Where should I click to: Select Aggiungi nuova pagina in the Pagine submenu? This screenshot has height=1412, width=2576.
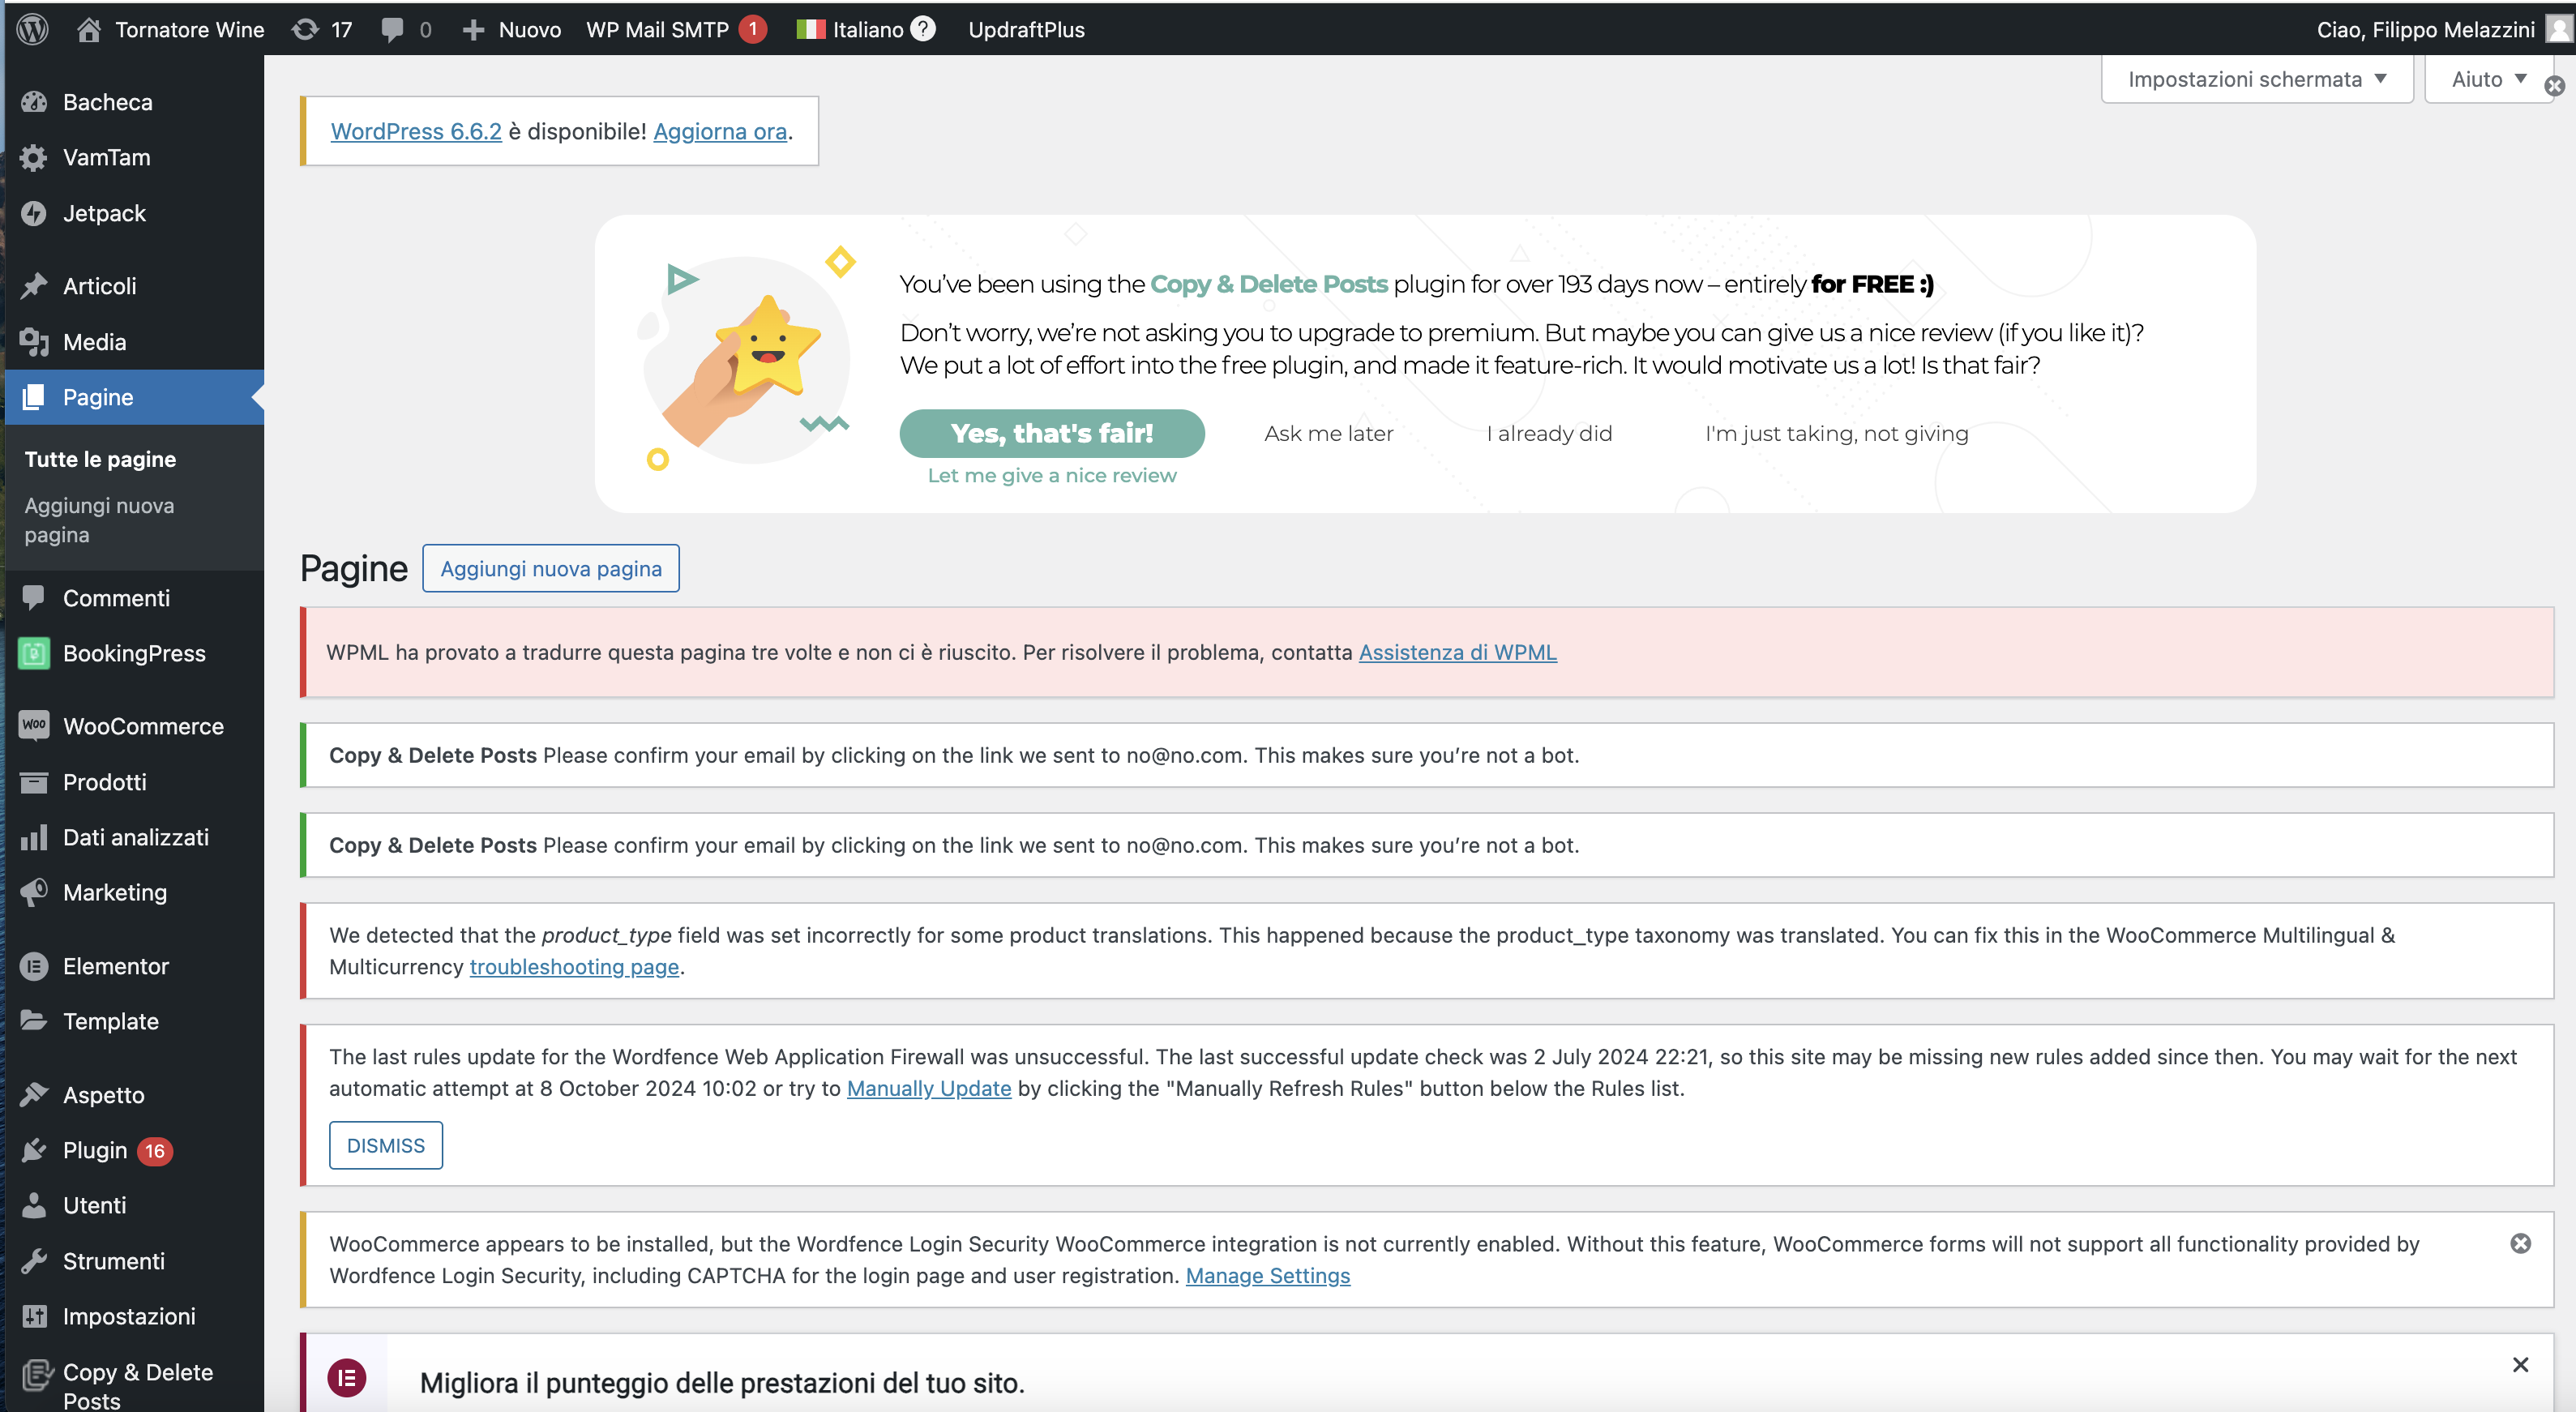pyautogui.click(x=99, y=519)
